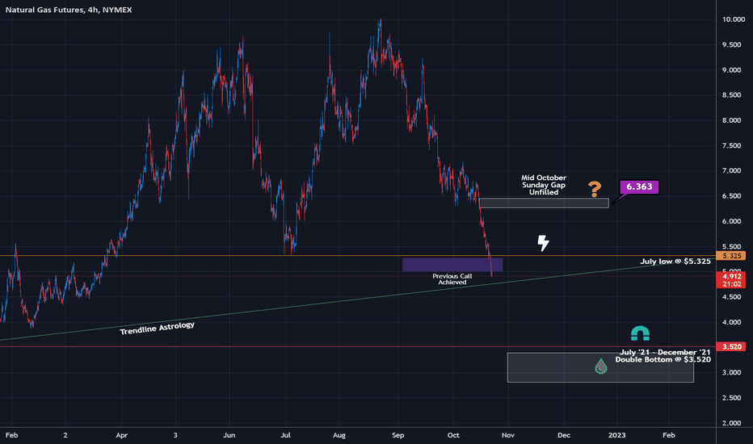
Task: Click the 'Double Bottom @ $3.520' text
Action: 663,359
